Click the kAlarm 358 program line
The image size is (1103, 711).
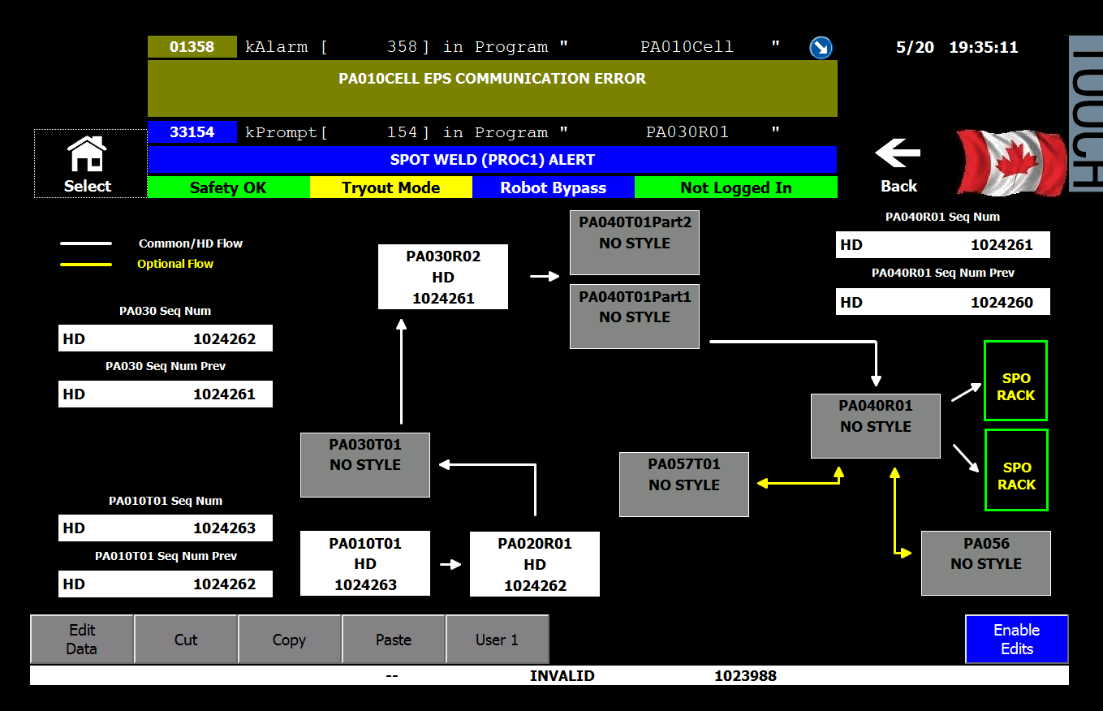(x=512, y=47)
